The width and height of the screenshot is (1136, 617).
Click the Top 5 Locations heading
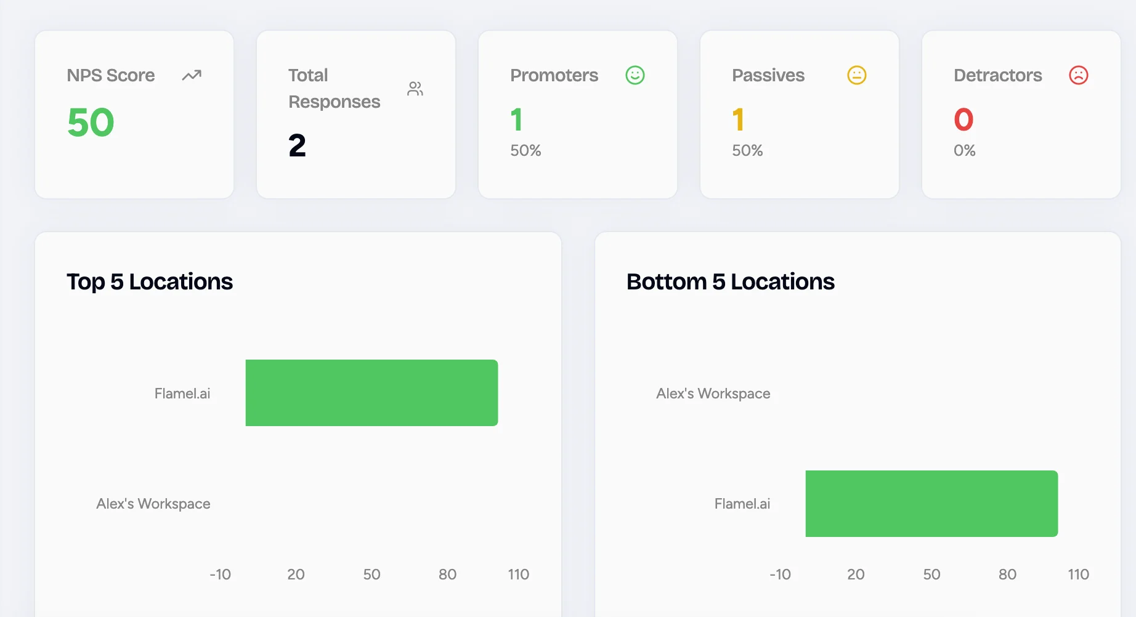tap(150, 281)
